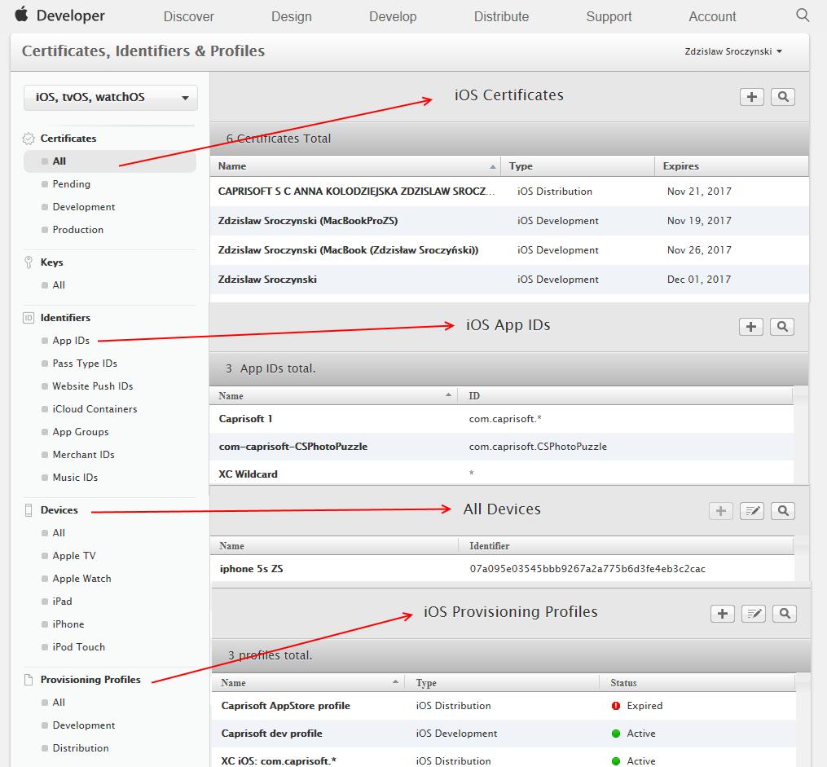Screen dimensions: 827x767
Task: Open the Account menu
Action: click(712, 16)
